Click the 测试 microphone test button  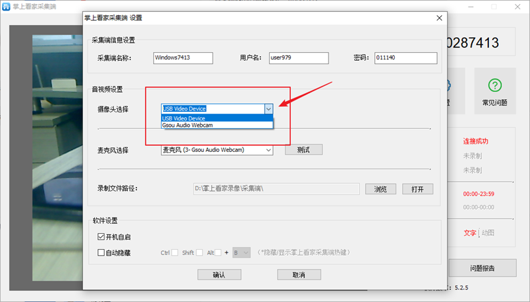[303, 149]
